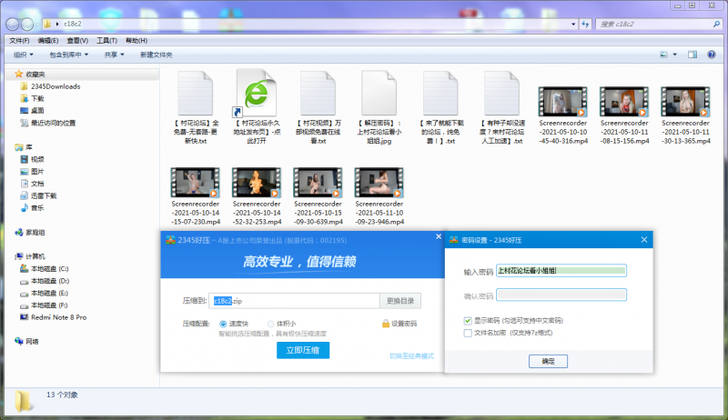This screenshot has width=728, height=420.
Task: Select the 迅雷下载 library icon
Action: point(24,195)
